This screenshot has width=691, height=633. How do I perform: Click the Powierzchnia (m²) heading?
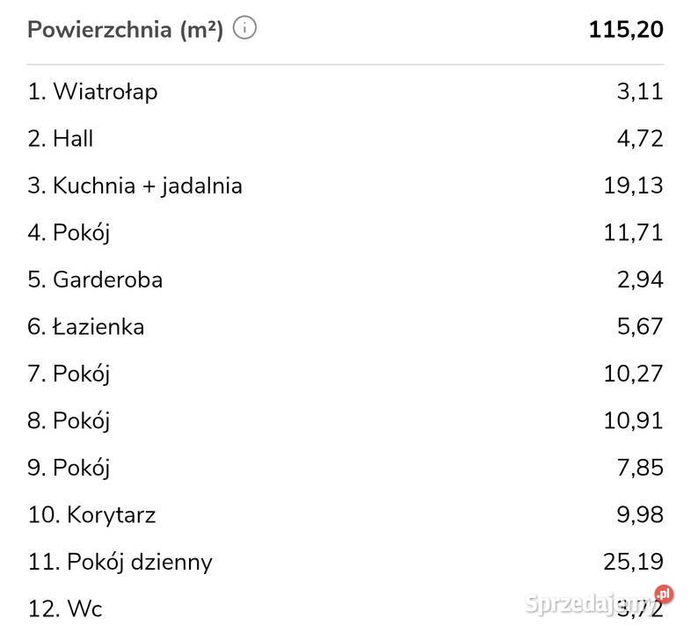coord(125,29)
